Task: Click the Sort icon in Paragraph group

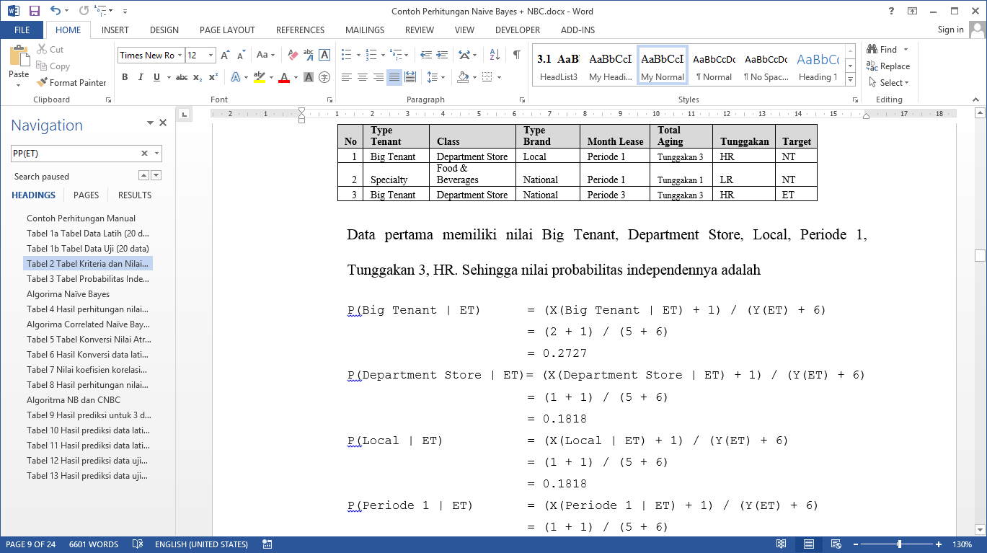Action: [495, 55]
